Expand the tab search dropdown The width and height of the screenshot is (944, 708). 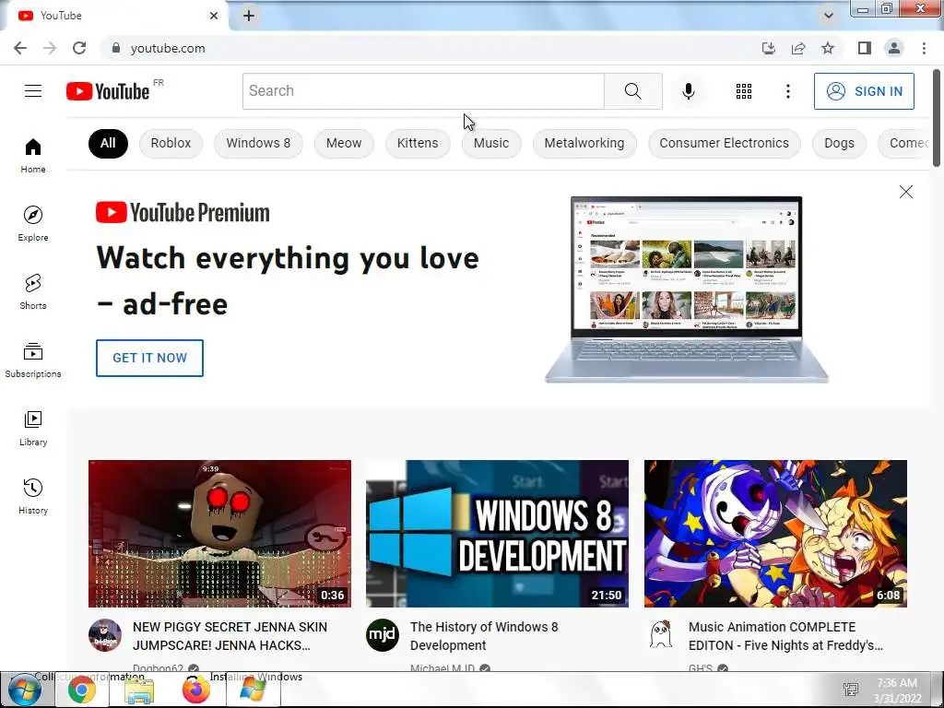pyautogui.click(x=829, y=16)
